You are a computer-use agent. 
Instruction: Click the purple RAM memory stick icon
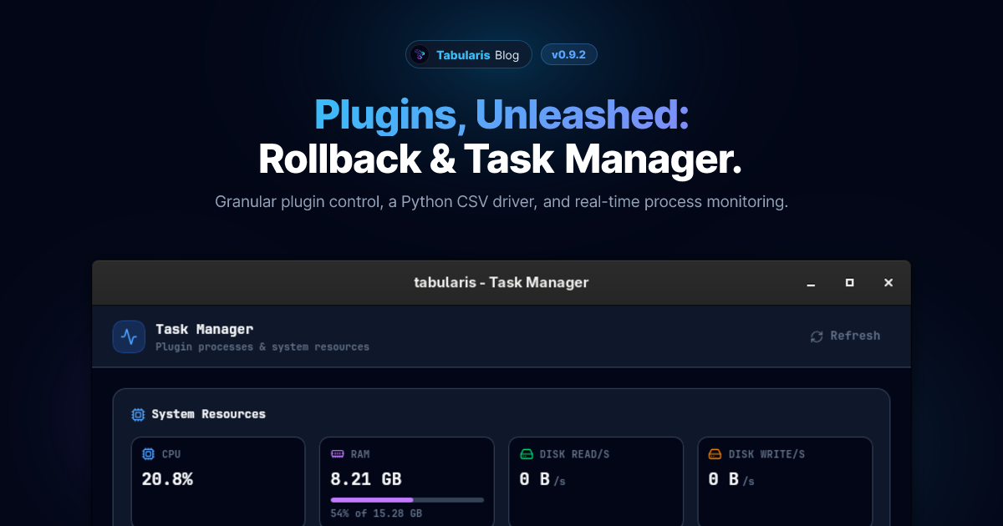[336, 453]
